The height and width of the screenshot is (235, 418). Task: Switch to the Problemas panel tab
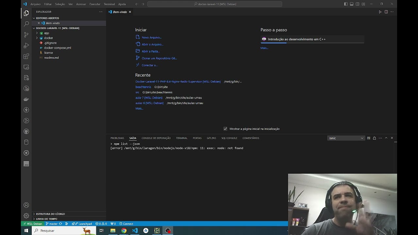[117, 138]
